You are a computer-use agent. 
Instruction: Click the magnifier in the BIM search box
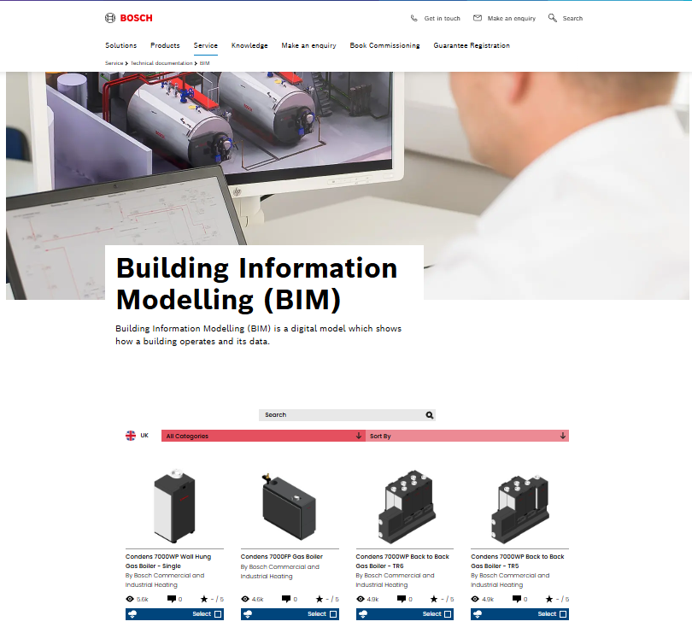click(x=429, y=415)
